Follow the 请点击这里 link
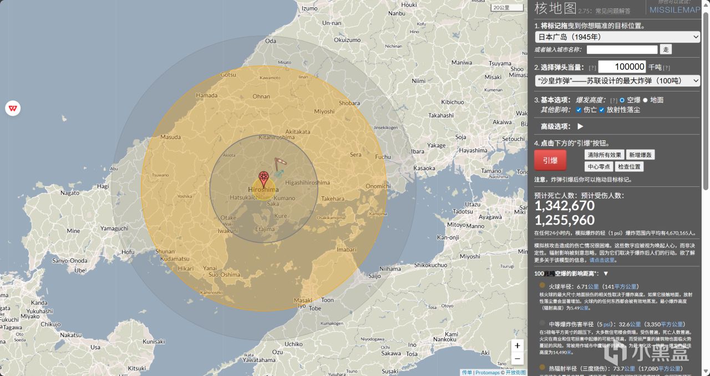This screenshot has height=376, width=710. click(602, 260)
